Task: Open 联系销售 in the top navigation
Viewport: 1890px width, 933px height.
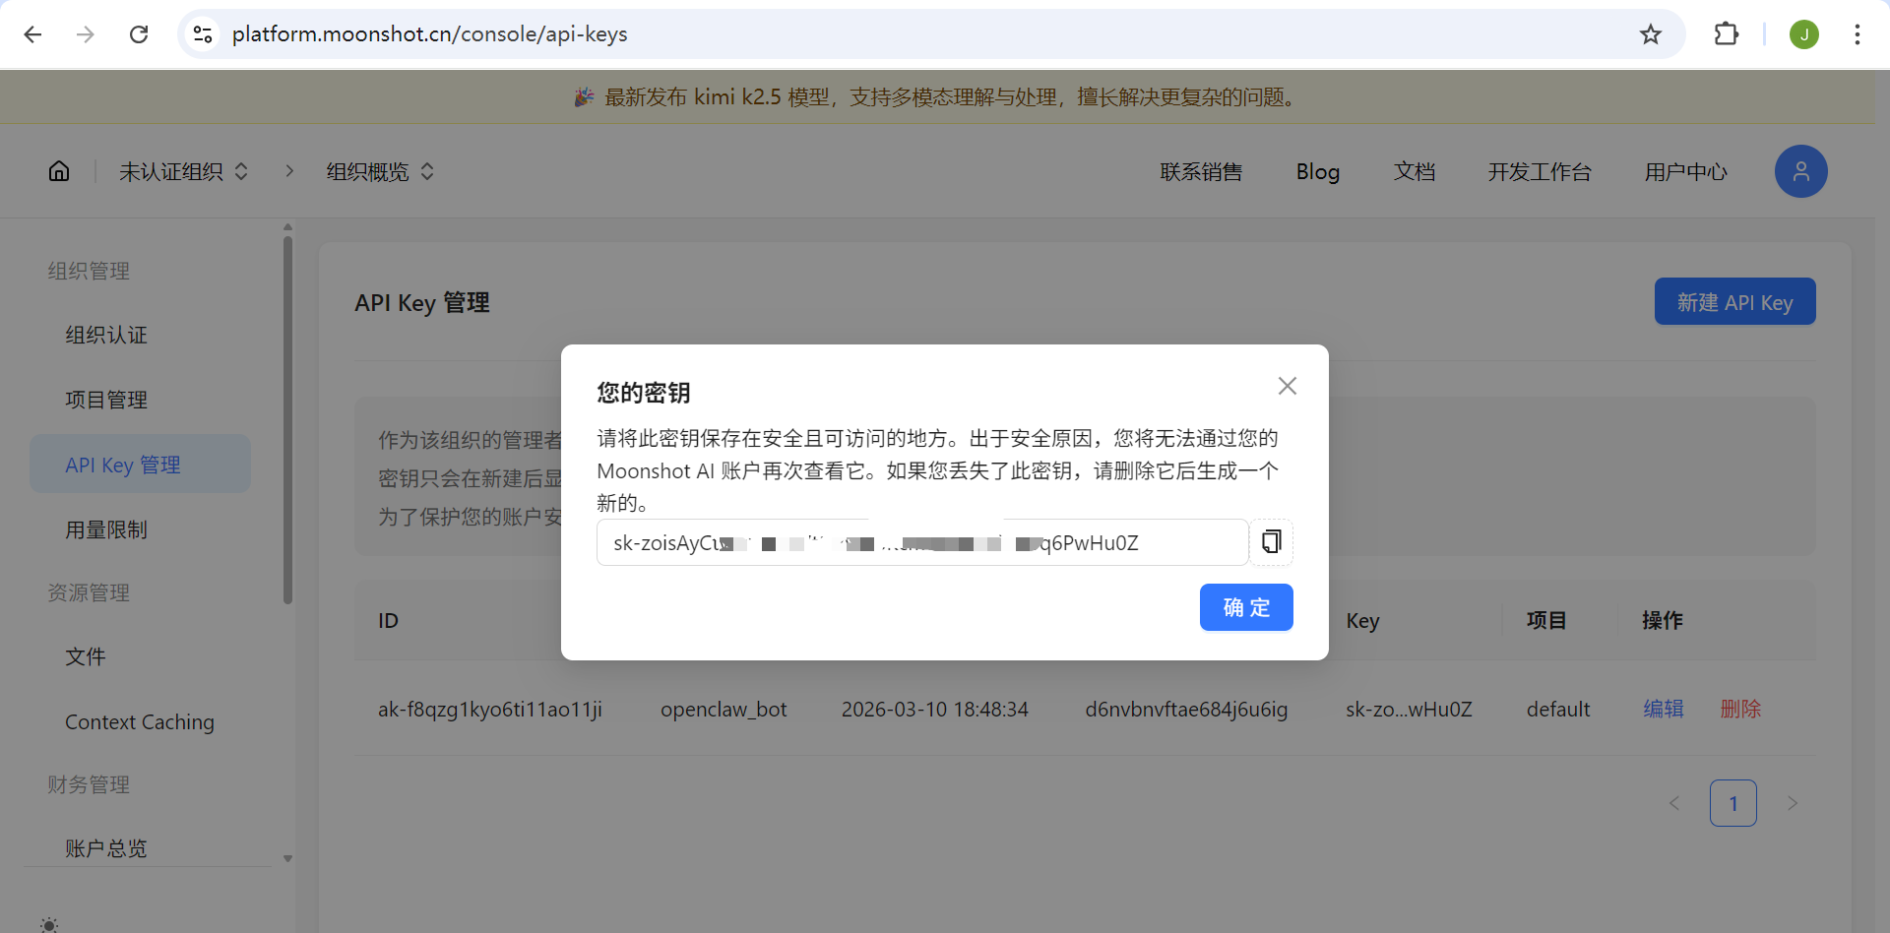Action: (x=1201, y=171)
